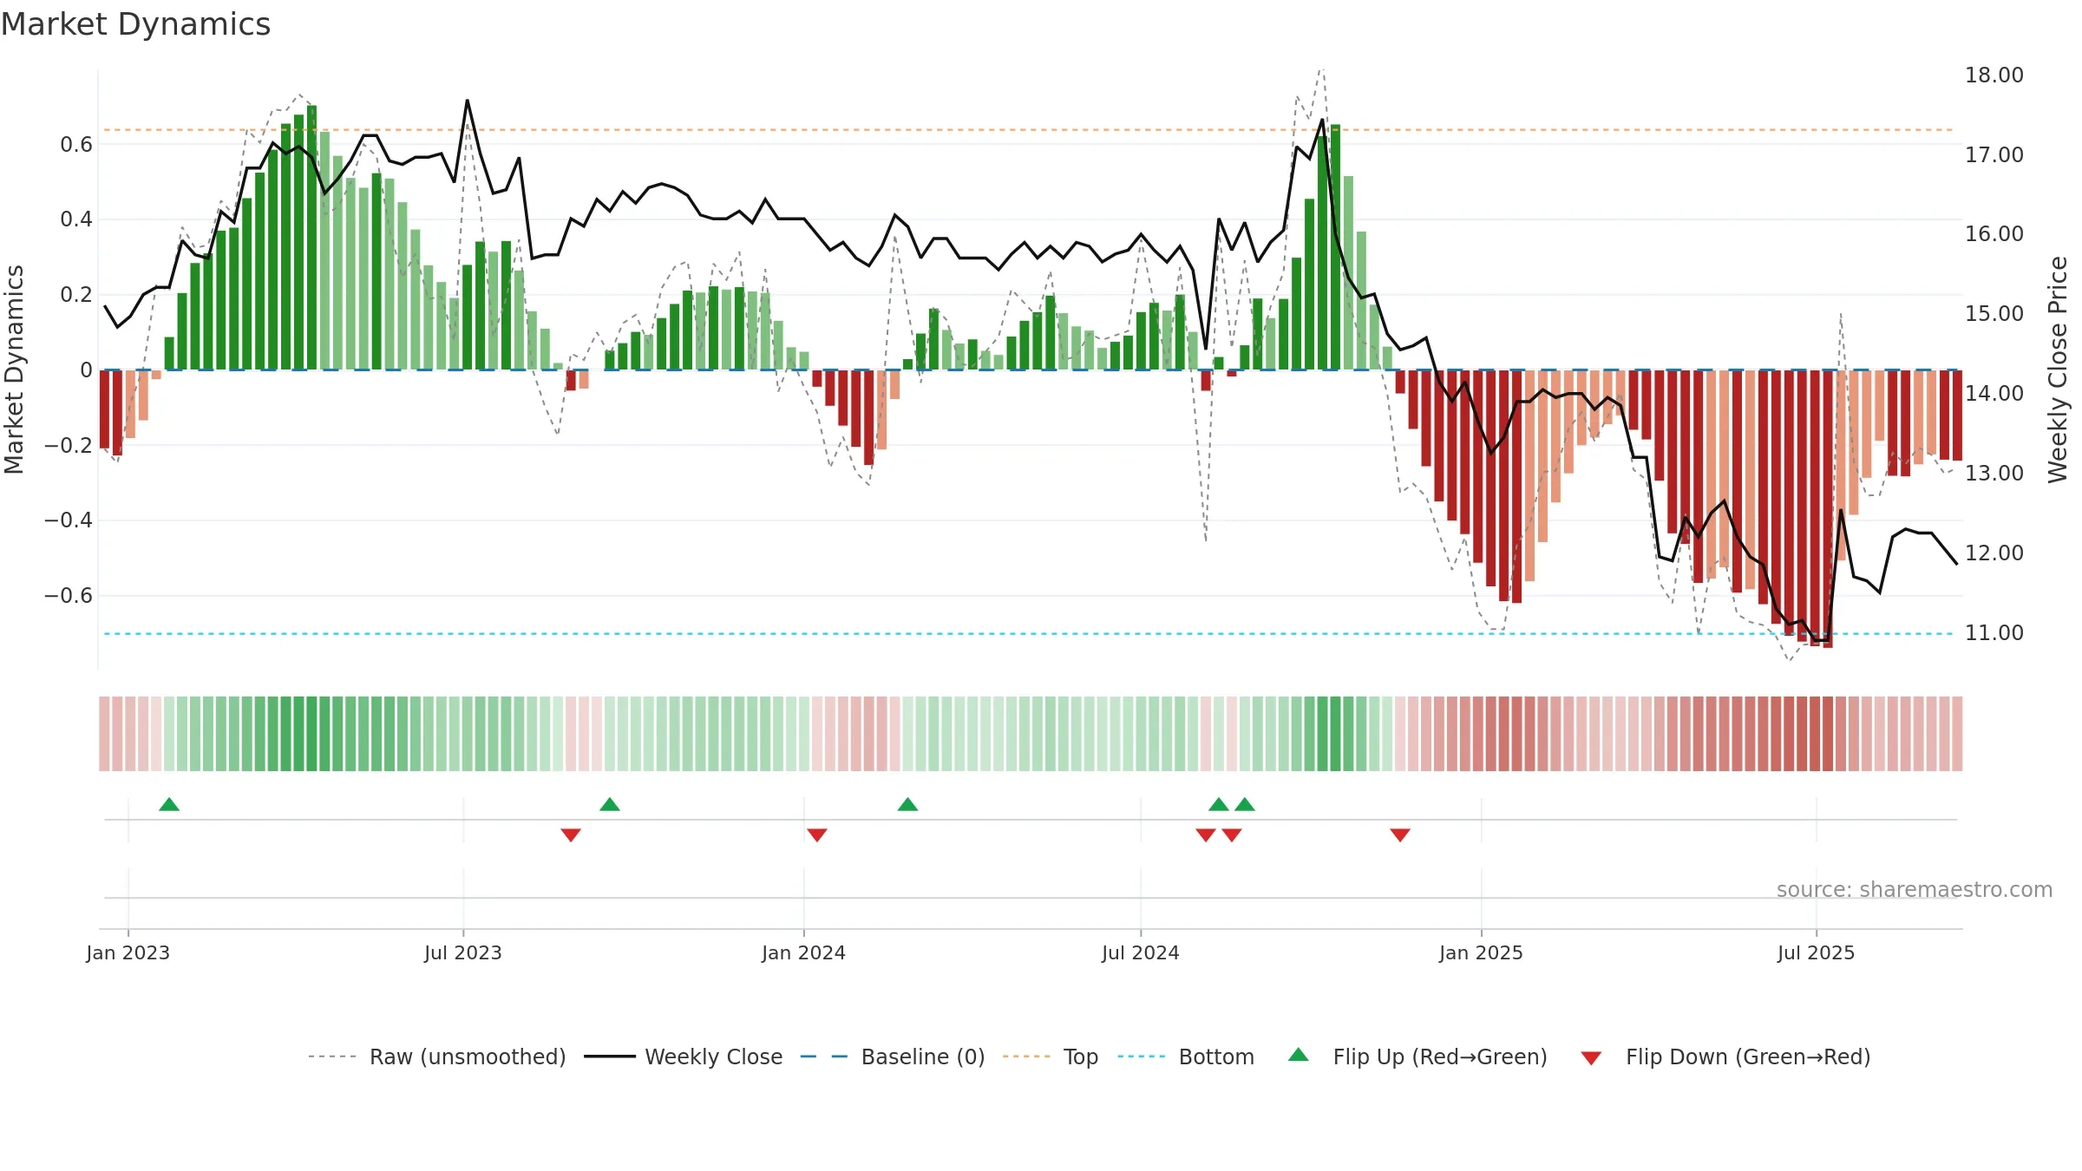Click the green triangle icon in the legend
2082x1171 pixels.
tap(1299, 1055)
